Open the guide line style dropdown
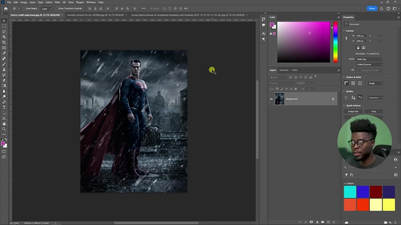Viewport: 401px width, 225px height. 376,97
